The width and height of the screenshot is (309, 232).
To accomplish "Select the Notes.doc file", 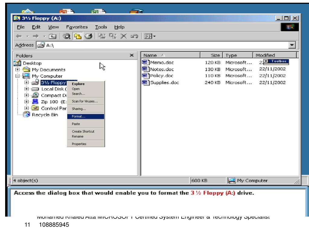I will pyautogui.click(x=162, y=69).
